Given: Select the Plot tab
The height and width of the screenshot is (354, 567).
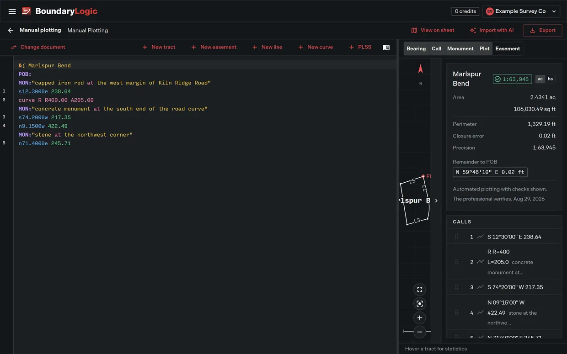Looking at the screenshot, I should pos(485,48).
